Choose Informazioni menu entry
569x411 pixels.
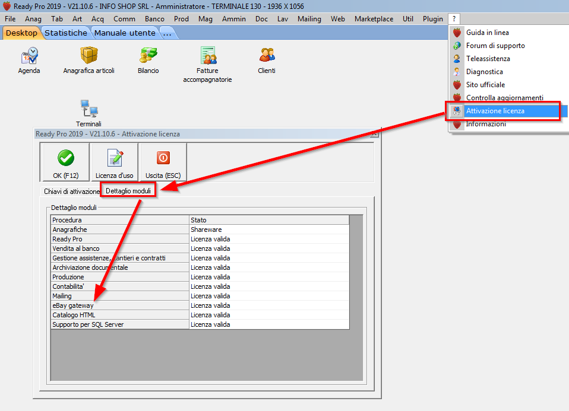point(486,124)
